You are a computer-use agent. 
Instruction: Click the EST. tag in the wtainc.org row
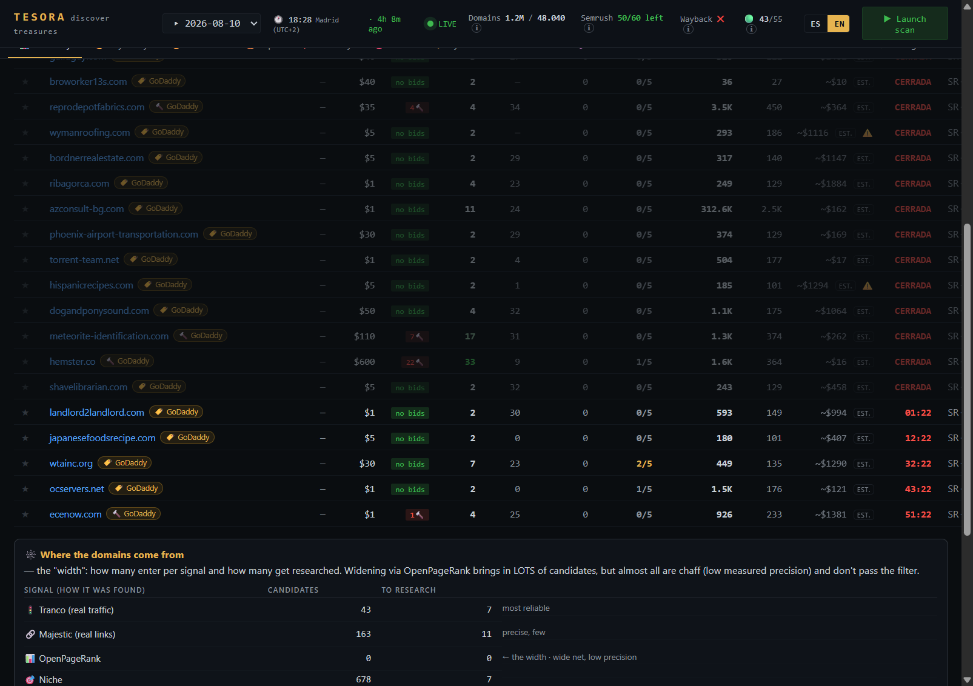(864, 464)
